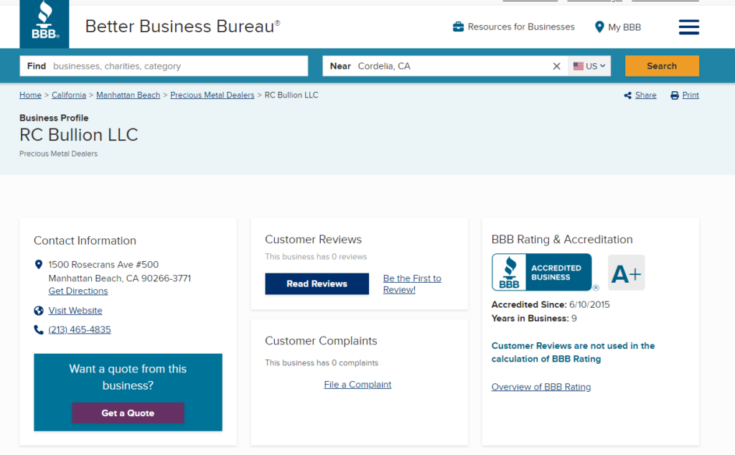Open the US country dropdown
The height and width of the screenshot is (455, 735).
589,66
